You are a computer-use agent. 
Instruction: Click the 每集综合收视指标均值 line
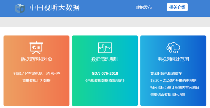(168, 94)
